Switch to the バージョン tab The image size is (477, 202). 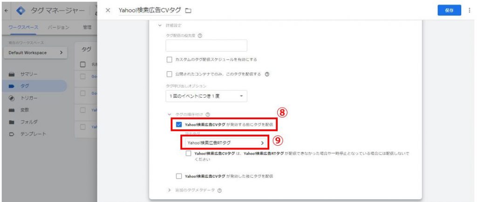point(58,27)
